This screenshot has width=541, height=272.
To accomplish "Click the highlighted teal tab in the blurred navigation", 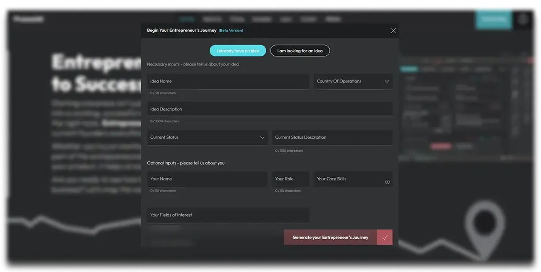I will [187, 19].
